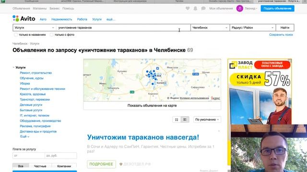307x172 pixels.
Task: Select "Обучение, курсы" category
Action: 32,78
